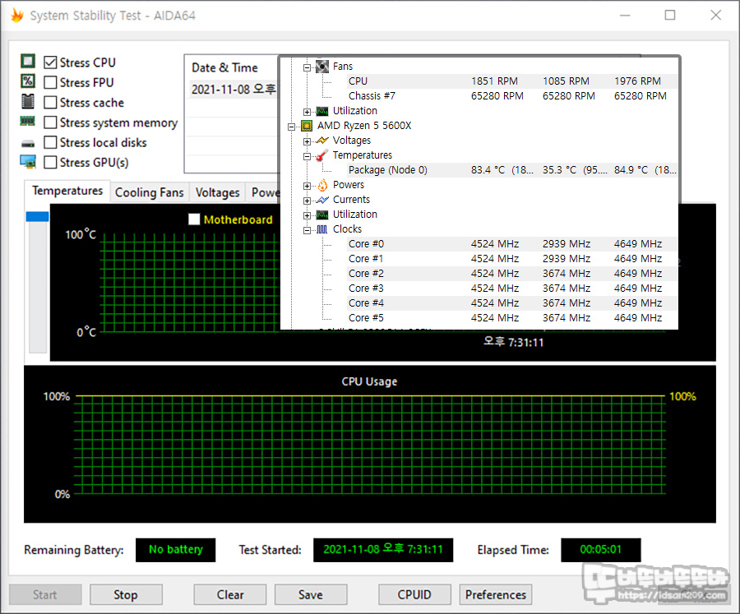Viewport: 740px width, 614px height.
Task: Click the fan icon next to Fans
Action: point(322,67)
